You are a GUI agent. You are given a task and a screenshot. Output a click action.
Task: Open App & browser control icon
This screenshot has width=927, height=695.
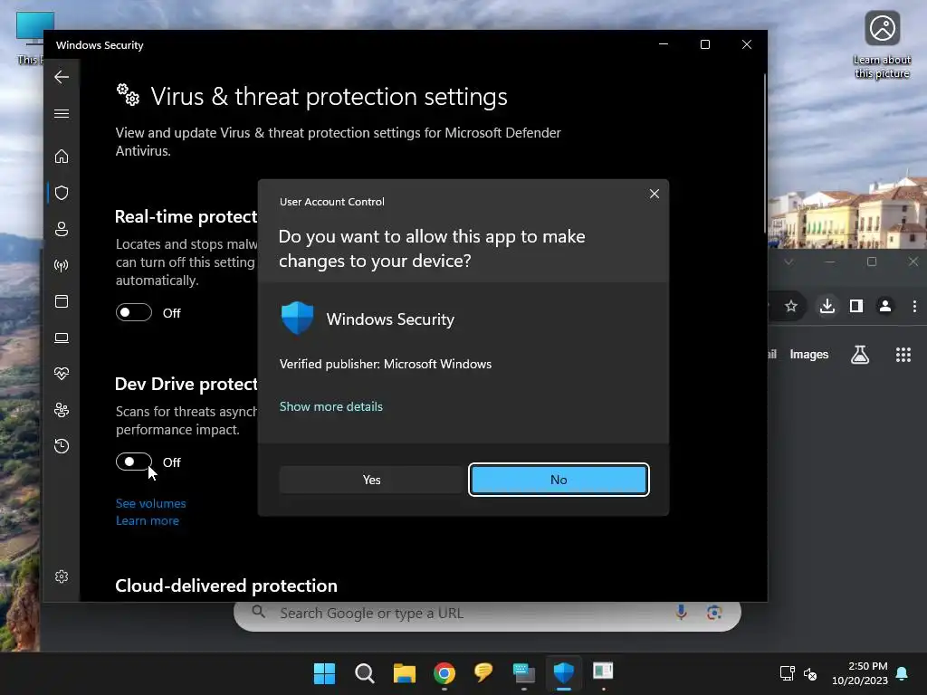(x=62, y=301)
